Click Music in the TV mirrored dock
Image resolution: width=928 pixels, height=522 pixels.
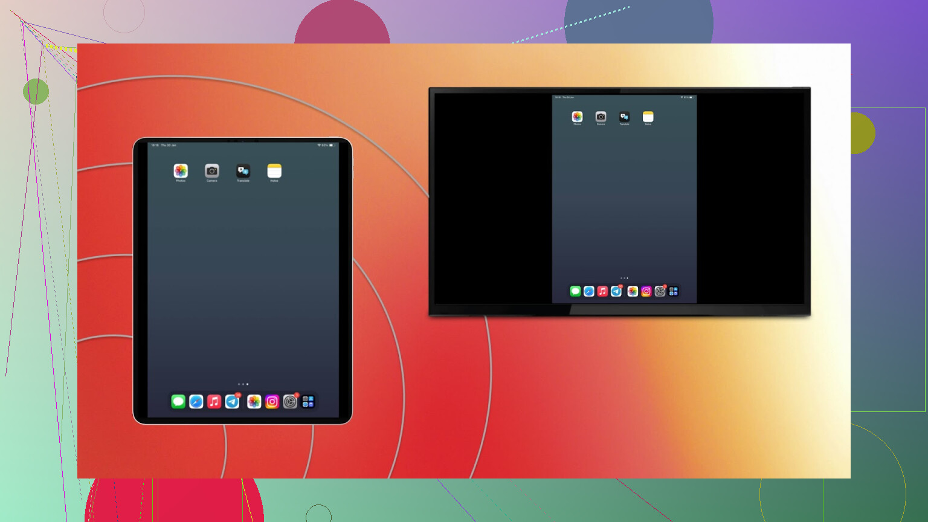click(x=602, y=291)
